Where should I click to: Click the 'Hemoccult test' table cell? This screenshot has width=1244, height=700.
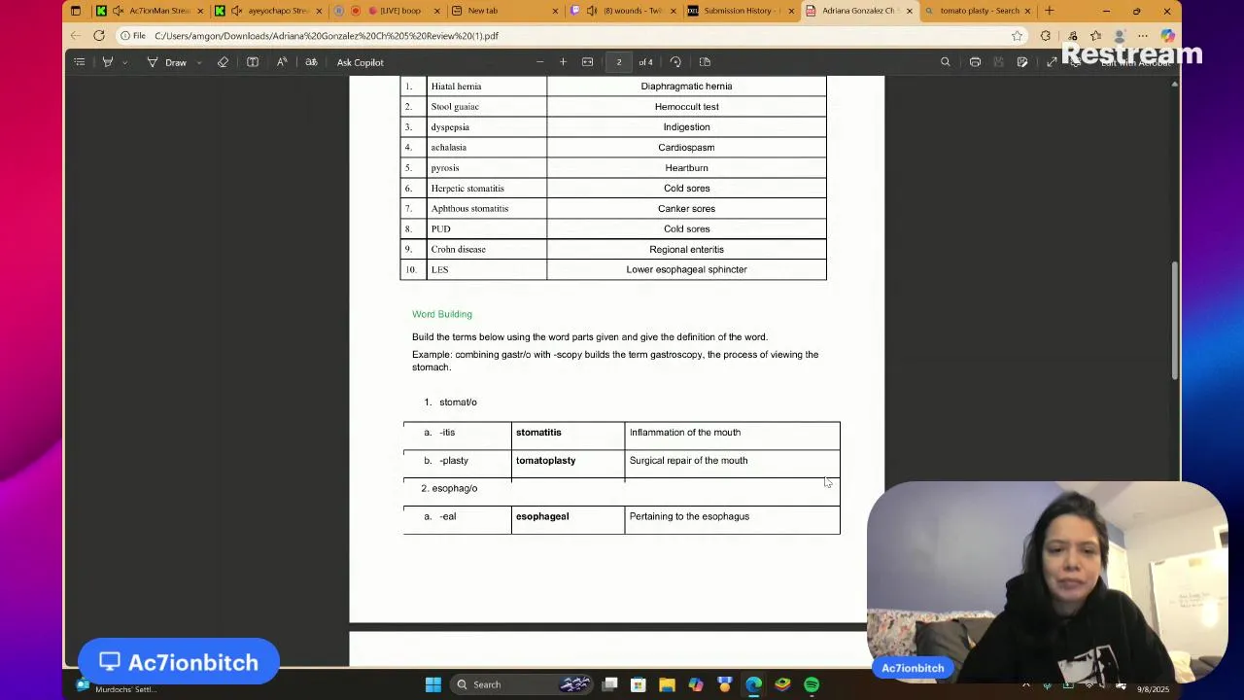(x=686, y=107)
